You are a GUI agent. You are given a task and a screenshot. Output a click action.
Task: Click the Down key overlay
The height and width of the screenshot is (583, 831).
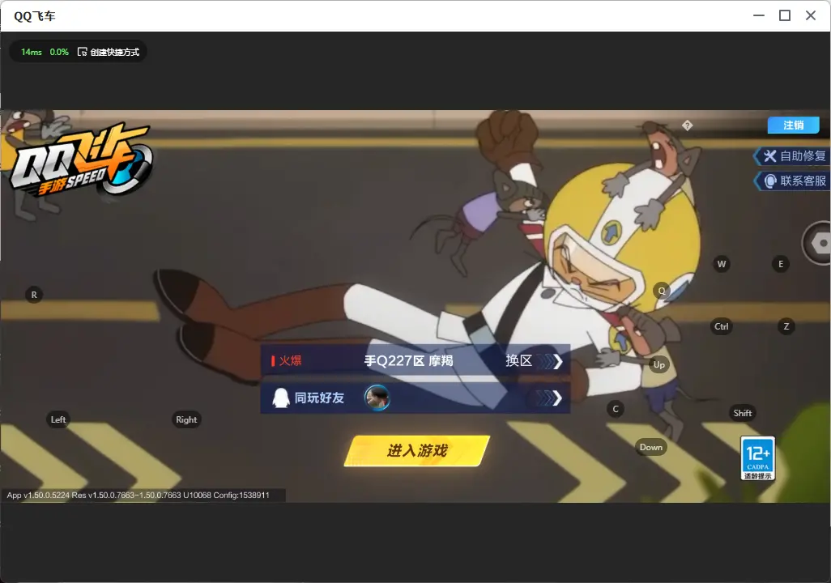[651, 447]
